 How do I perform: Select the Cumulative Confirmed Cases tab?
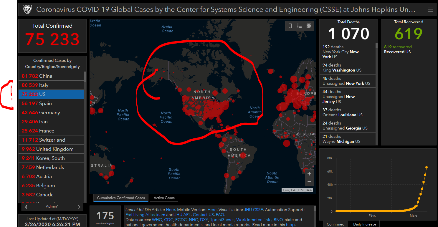click(x=121, y=198)
